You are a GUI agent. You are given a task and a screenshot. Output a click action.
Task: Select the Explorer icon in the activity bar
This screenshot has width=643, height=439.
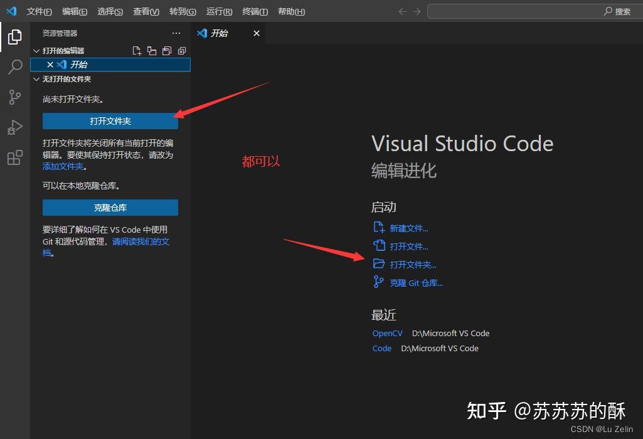coord(14,36)
